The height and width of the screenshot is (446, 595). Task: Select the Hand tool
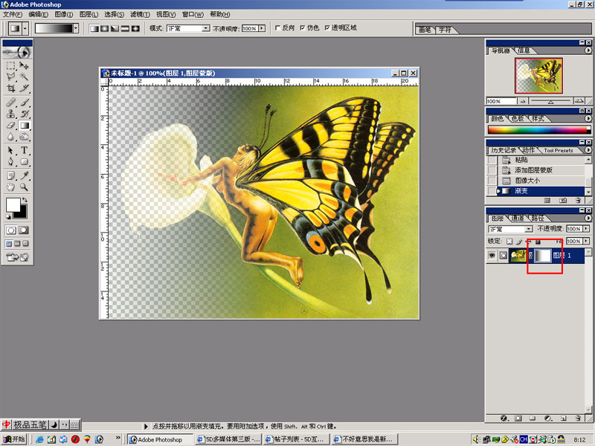click(x=11, y=187)
